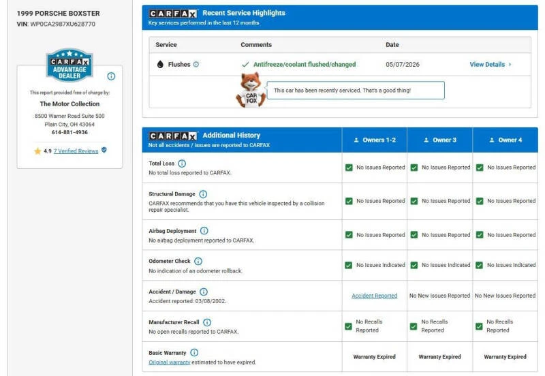Screen dimensions: 545x376
Task: Click The Motor Collection dealer name
Action: 69,104
